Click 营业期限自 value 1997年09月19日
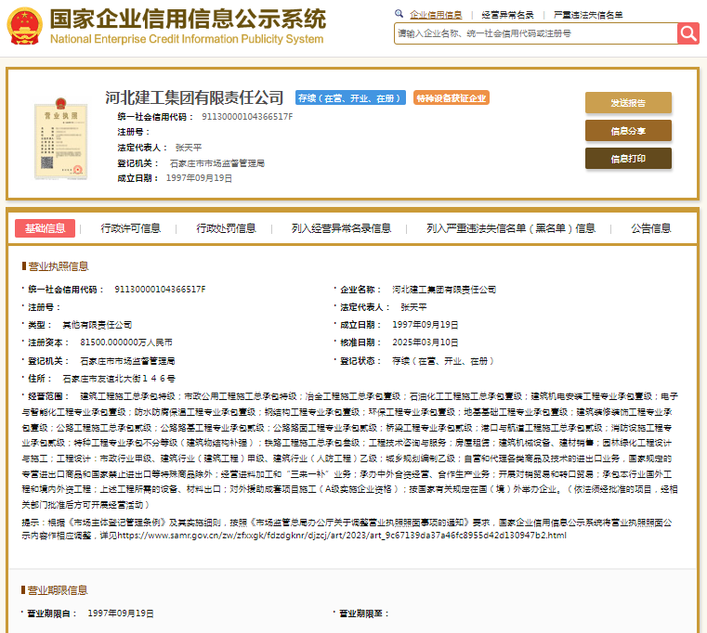 click(121, 614)
